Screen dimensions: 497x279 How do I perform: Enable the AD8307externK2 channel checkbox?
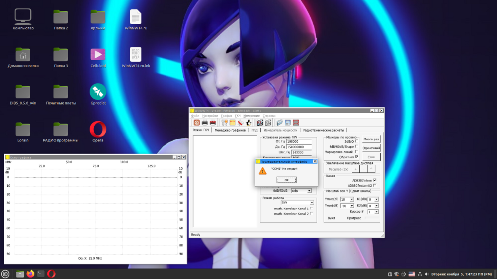(x=375, y=185)
